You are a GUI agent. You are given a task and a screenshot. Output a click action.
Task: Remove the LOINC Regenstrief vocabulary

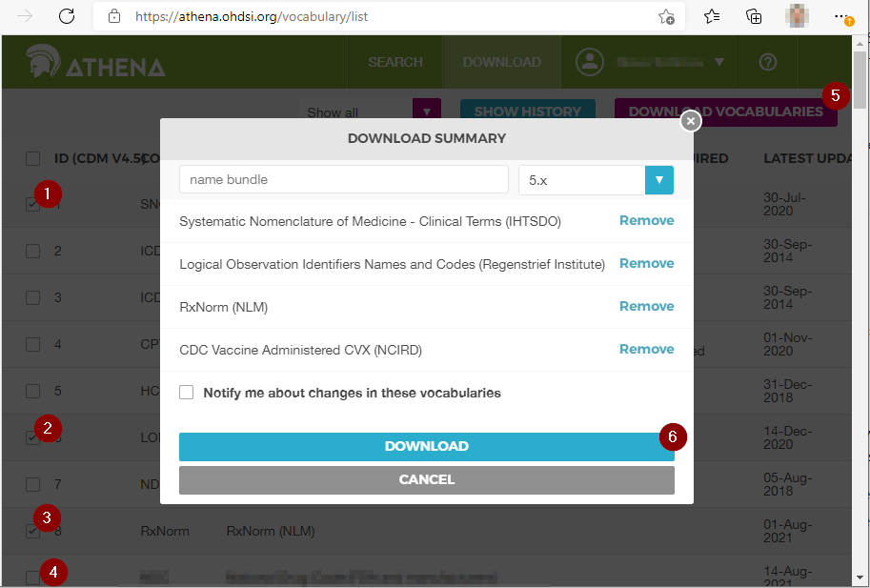click(646, 263)
